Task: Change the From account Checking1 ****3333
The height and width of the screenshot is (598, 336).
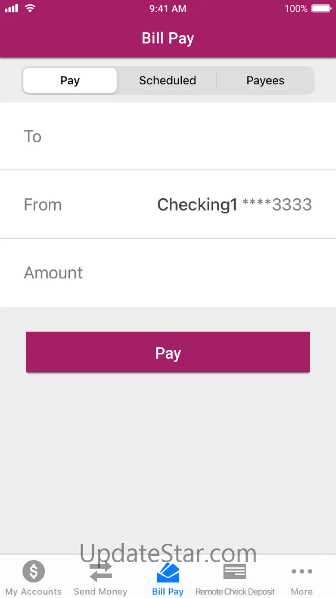Action: pos(234,204)
